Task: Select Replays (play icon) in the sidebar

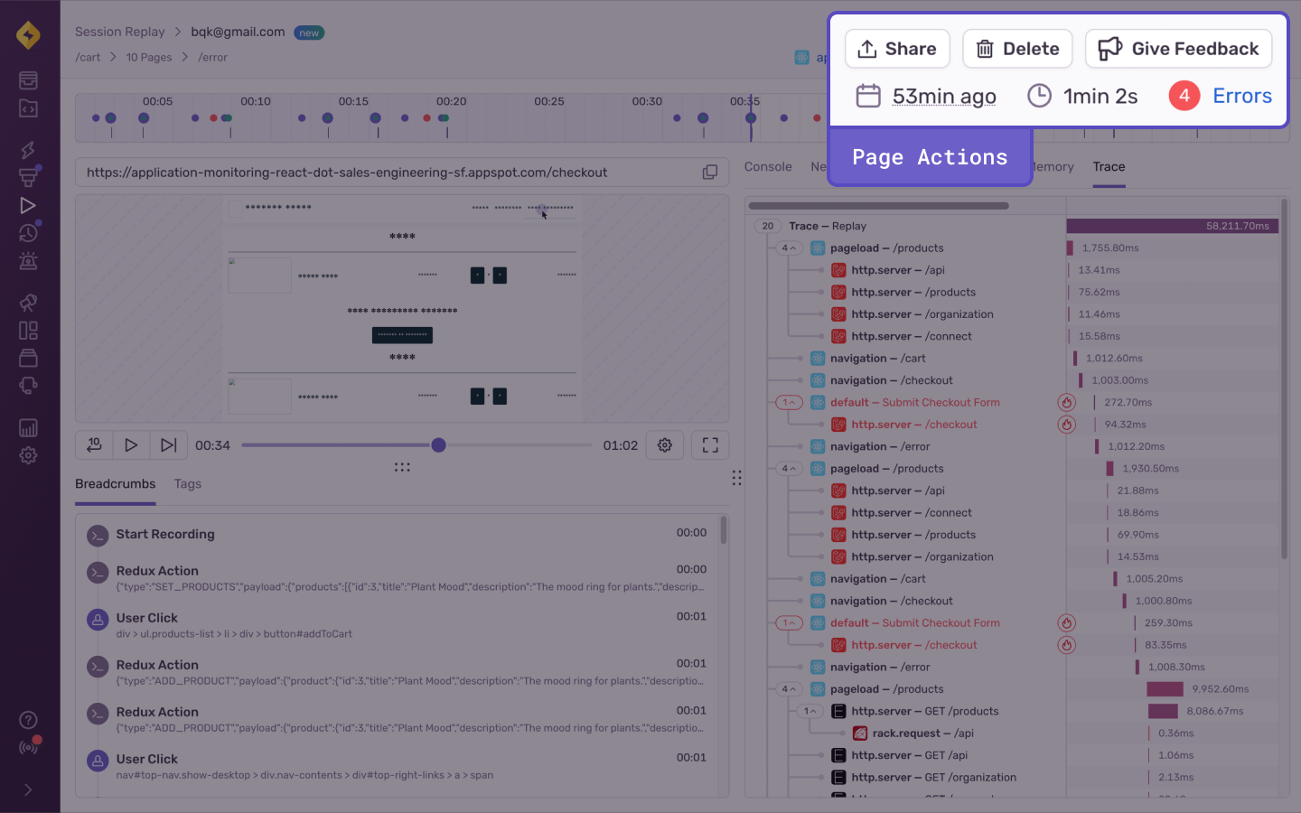Action: click(28, 205)
